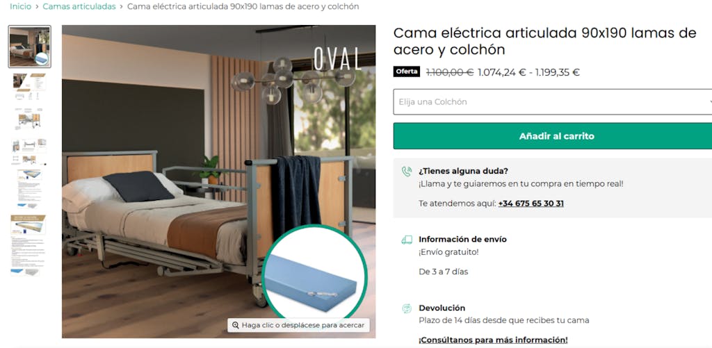
Task: Click the return icon beside Devolución
Action: click(x=406, y=308)
